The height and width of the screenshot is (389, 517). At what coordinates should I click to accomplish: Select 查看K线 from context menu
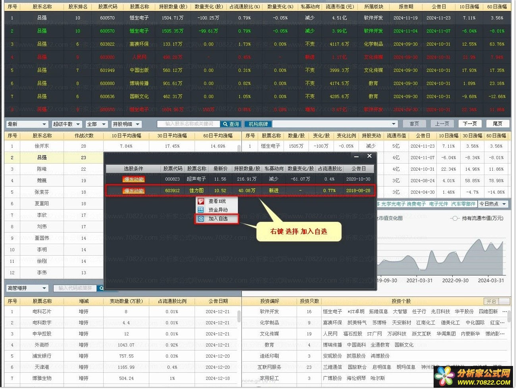tap(217, 201)
